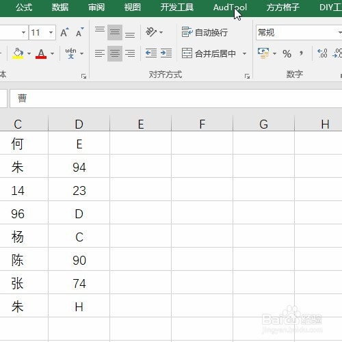Viewport: 342px width, 342px height.
Task: Click Increase Font Size icon
Action: (64, 32)
